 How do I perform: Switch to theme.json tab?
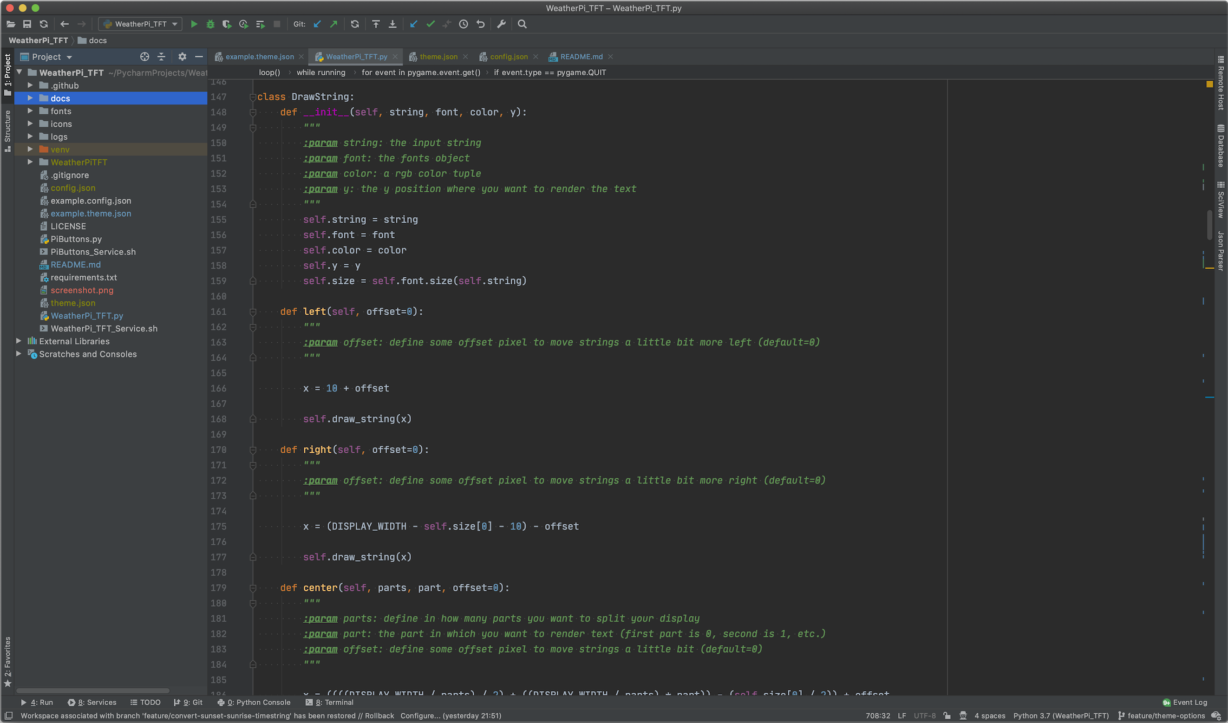437,56
